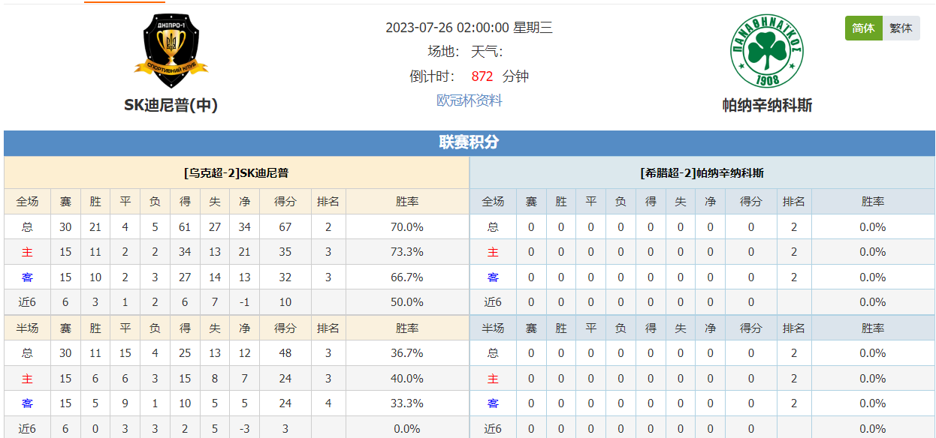
Task: Click the 全场 header in 帕纳辛纳科斯 table
Action: coord(493,202)
